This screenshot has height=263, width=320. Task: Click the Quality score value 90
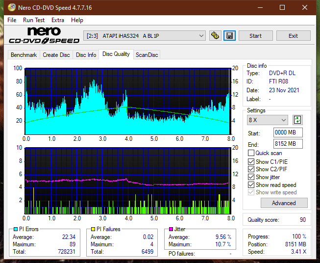[x=303, y=220]
